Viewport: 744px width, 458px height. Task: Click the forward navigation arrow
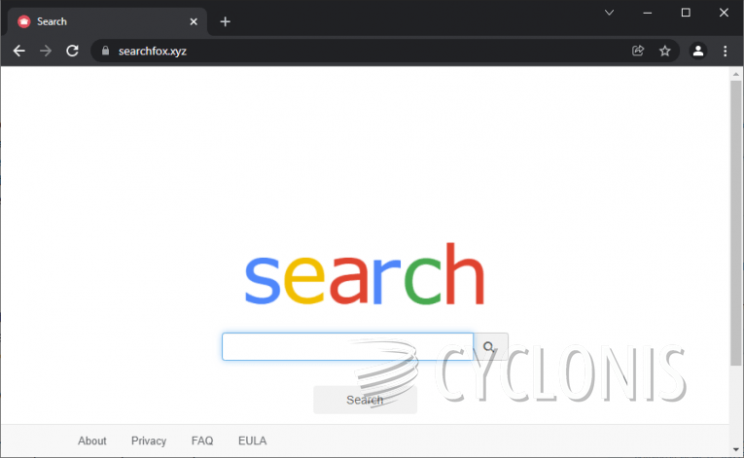click(x=46, y=51)
